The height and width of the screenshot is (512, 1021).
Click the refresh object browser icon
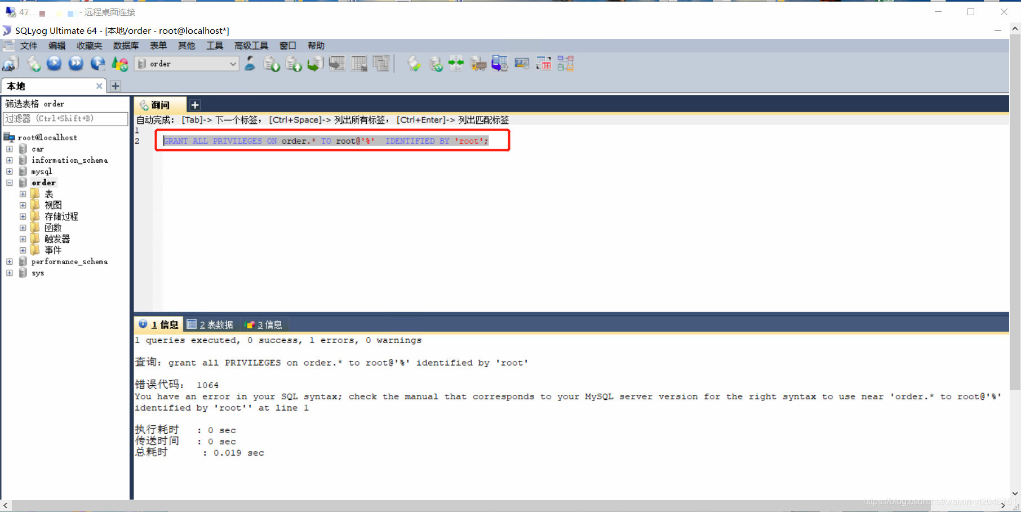click(x=120, y=64)
